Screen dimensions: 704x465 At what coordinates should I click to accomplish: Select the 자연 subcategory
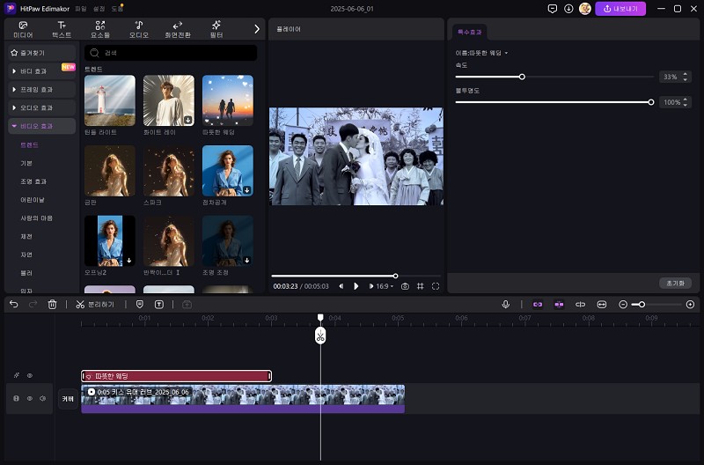[x=26, y=255]
